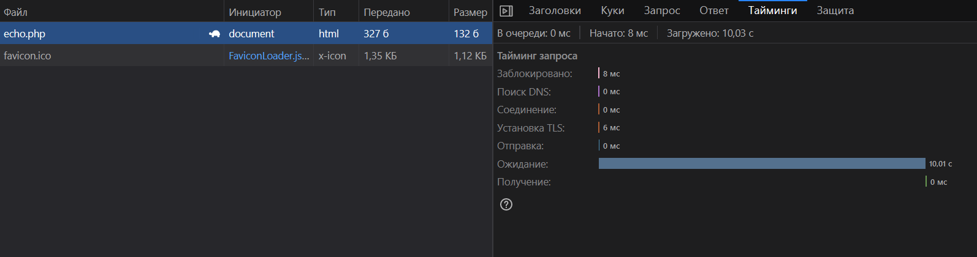Click the Ожидание: label
Image resolution: width=977 pixels, height=257 pixels.
523,164
